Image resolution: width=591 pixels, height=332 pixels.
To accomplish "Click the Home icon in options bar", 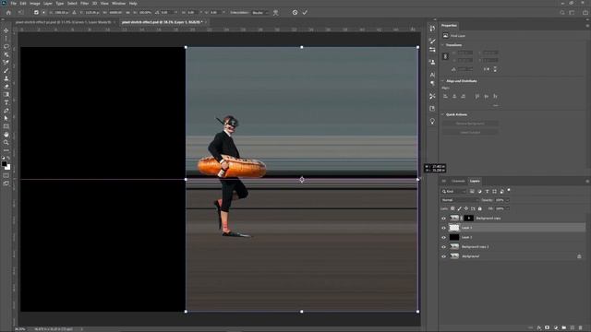I will pyautogui.click(x=8, y=12).
